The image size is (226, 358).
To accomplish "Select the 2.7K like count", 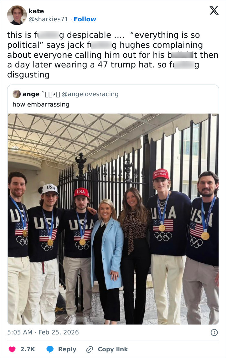I will [x=27, y=349].
